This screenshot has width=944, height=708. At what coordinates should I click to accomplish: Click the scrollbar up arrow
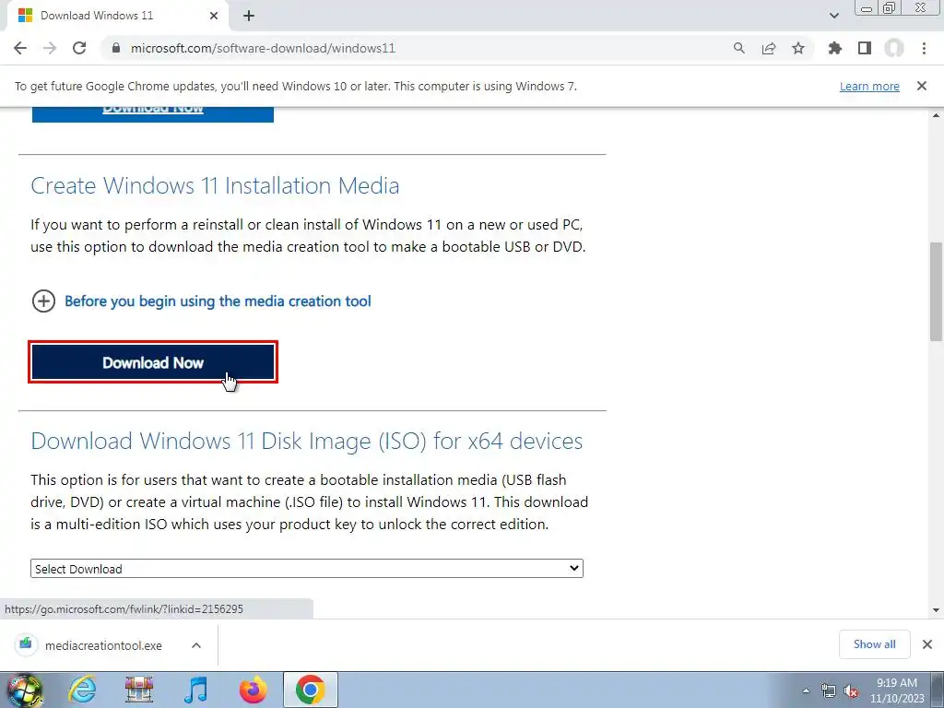pos(936,114)
